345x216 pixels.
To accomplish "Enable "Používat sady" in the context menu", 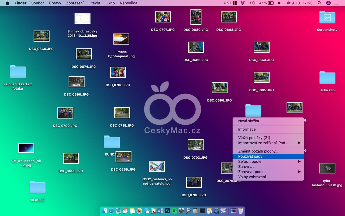I will (x=250, y=156).
